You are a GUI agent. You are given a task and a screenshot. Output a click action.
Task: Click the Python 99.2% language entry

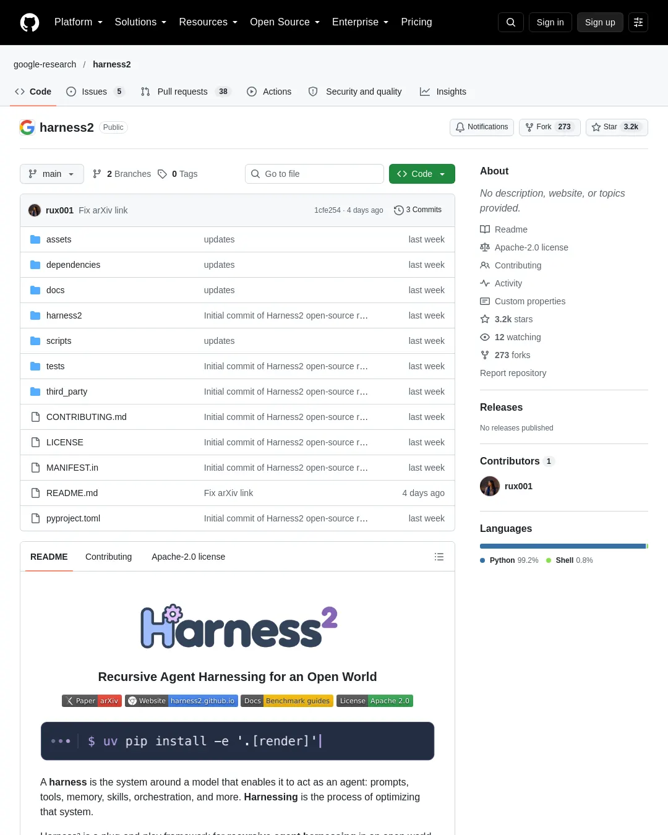click(x=510, y=560)
